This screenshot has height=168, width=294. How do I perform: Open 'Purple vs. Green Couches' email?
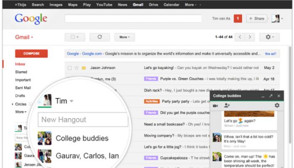182,79
